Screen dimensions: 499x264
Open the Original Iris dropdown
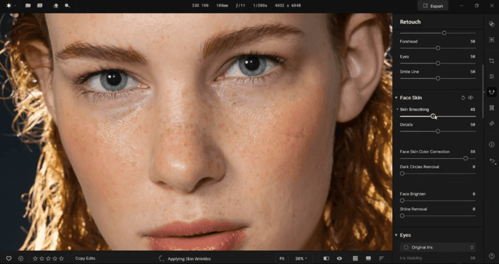(438, 247)
